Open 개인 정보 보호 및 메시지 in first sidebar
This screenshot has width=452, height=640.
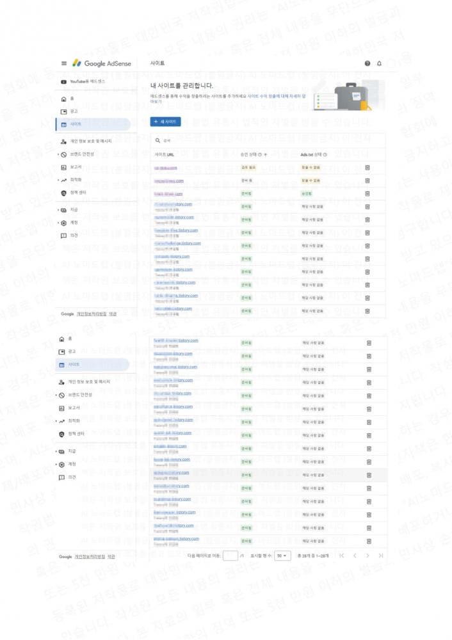[86, 141]
